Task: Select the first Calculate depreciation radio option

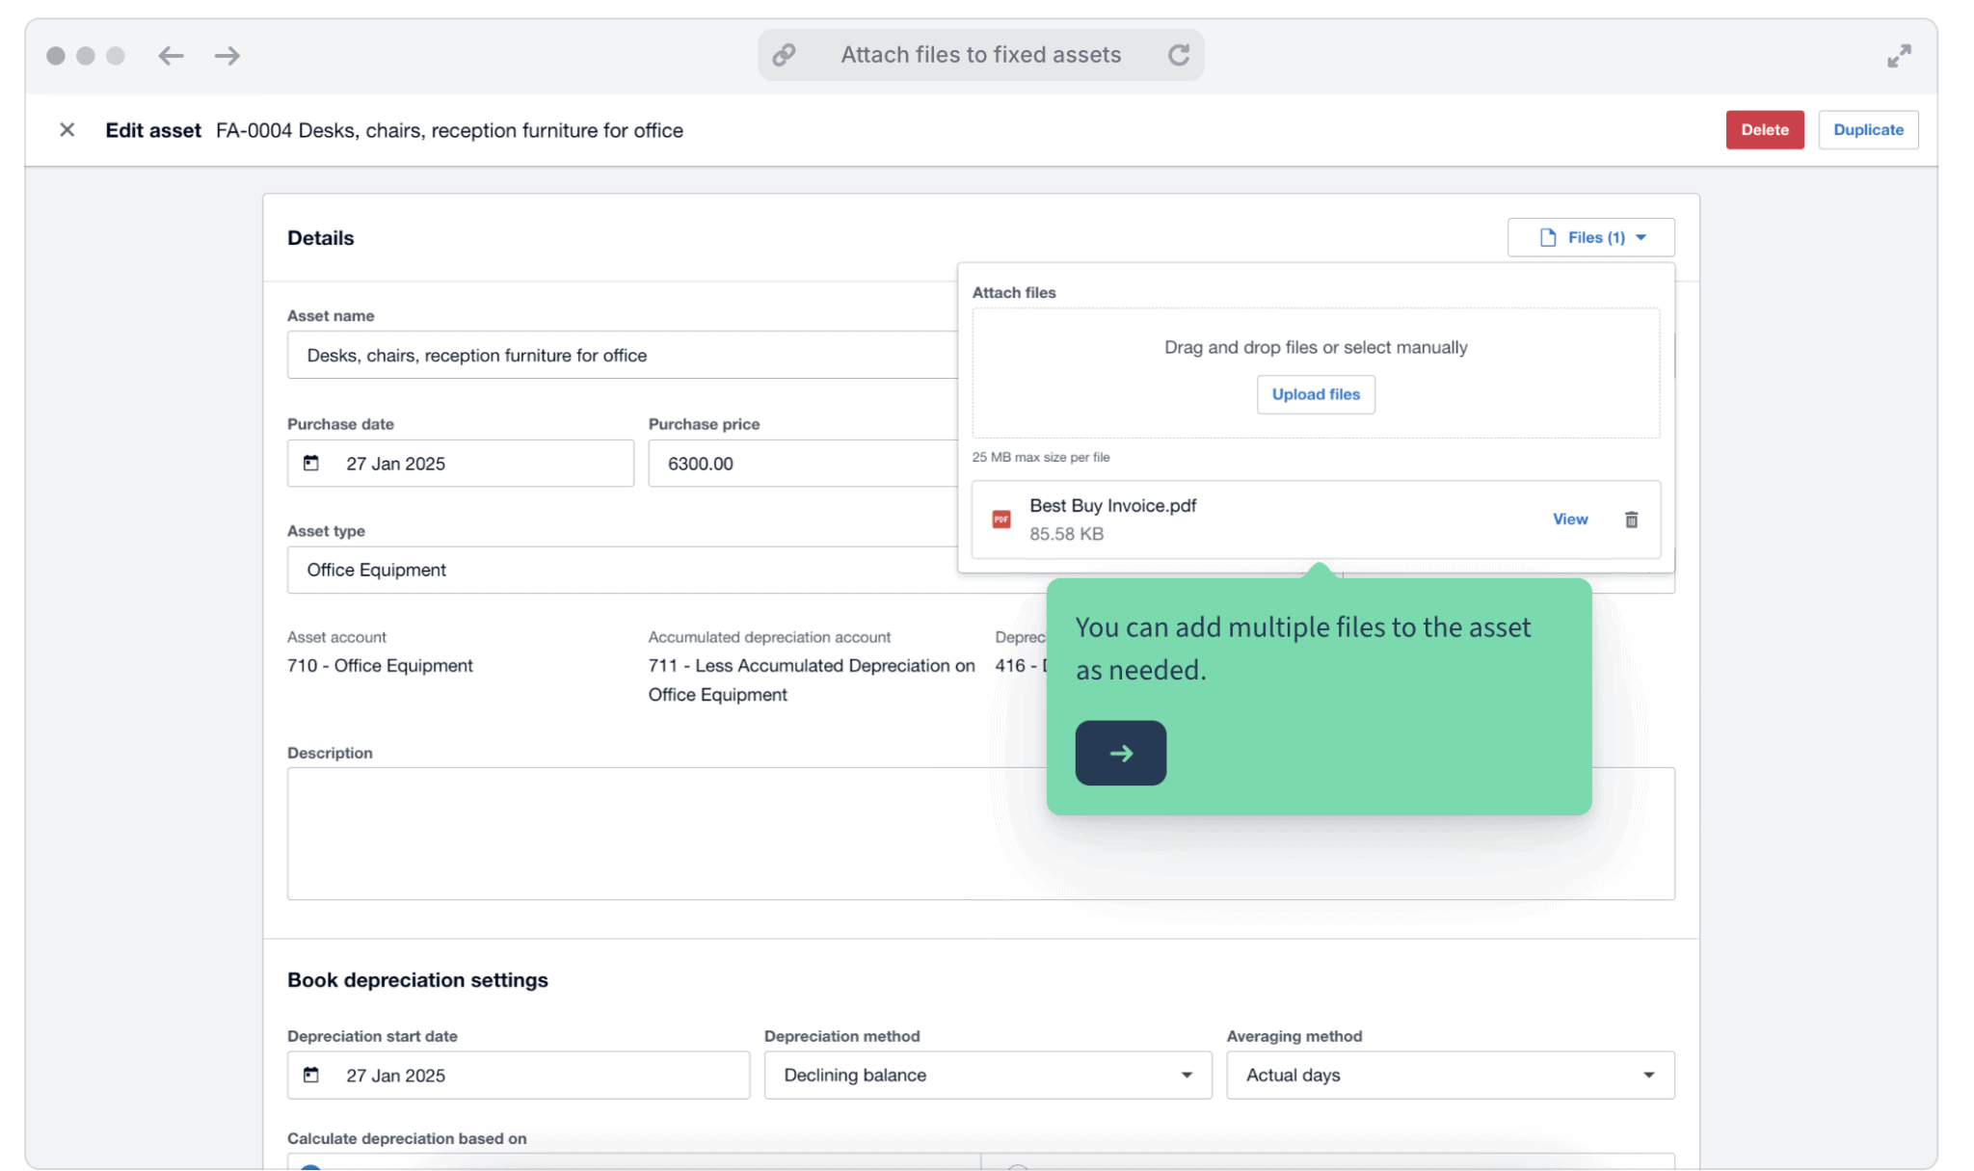Action: pos(310,1167)
